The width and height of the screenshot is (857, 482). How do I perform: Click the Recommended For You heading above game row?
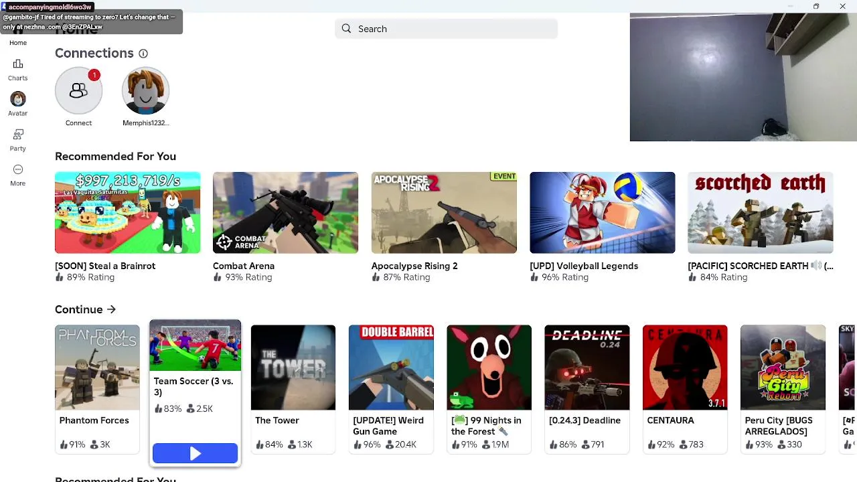pos(115,156)
